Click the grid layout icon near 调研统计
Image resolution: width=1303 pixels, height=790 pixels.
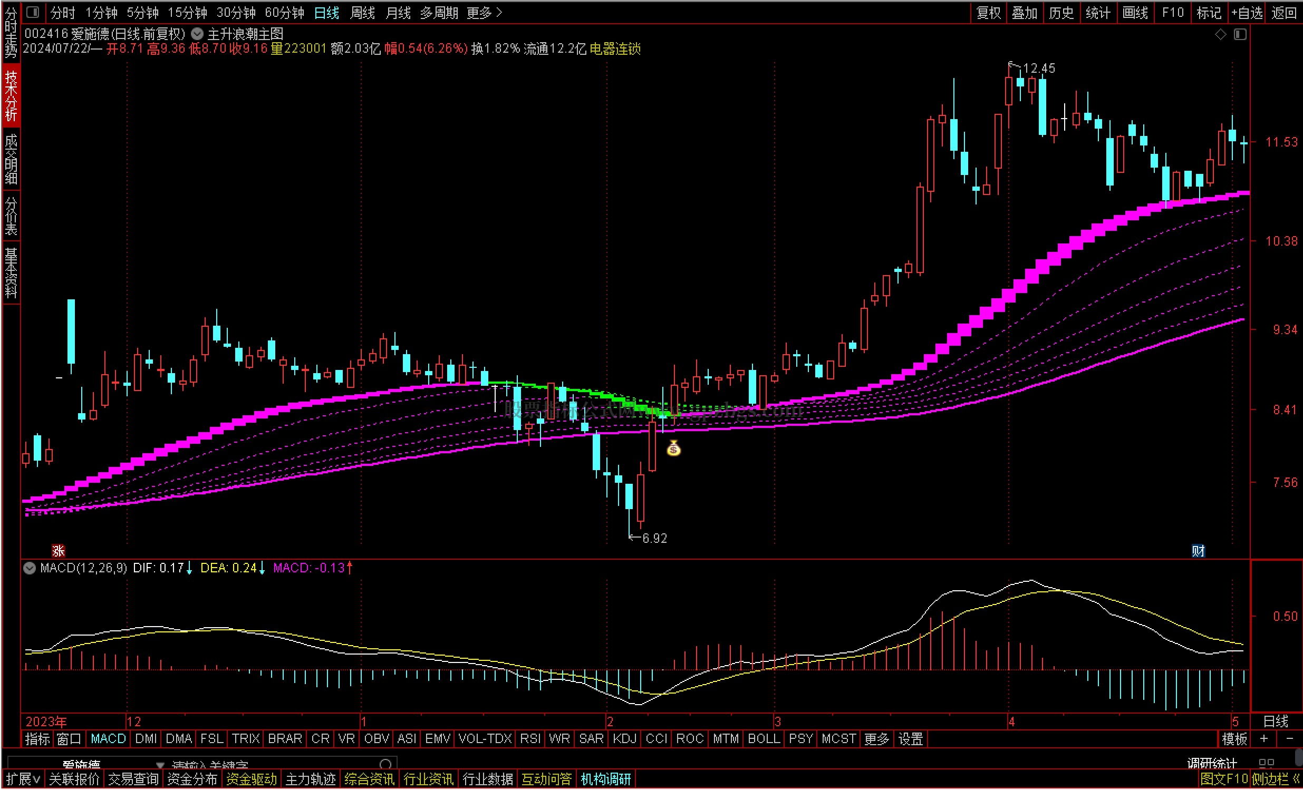1266,763
